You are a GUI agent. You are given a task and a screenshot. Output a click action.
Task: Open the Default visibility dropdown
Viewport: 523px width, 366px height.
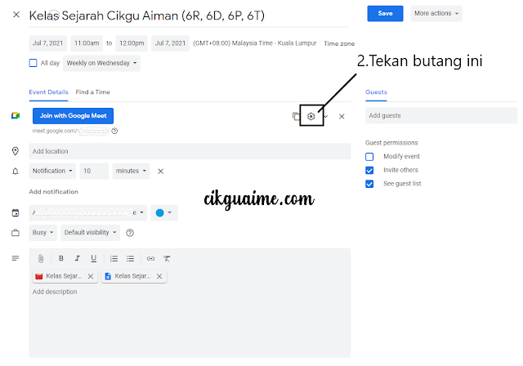click(x=90, y=233)
